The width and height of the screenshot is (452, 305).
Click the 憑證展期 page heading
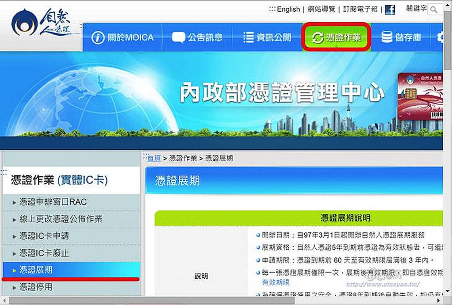tap(177, 181)
